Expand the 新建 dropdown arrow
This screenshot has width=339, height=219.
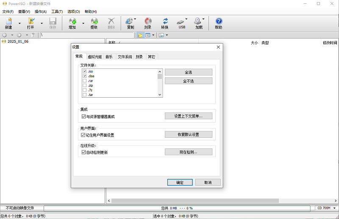[x=19, y=23]
